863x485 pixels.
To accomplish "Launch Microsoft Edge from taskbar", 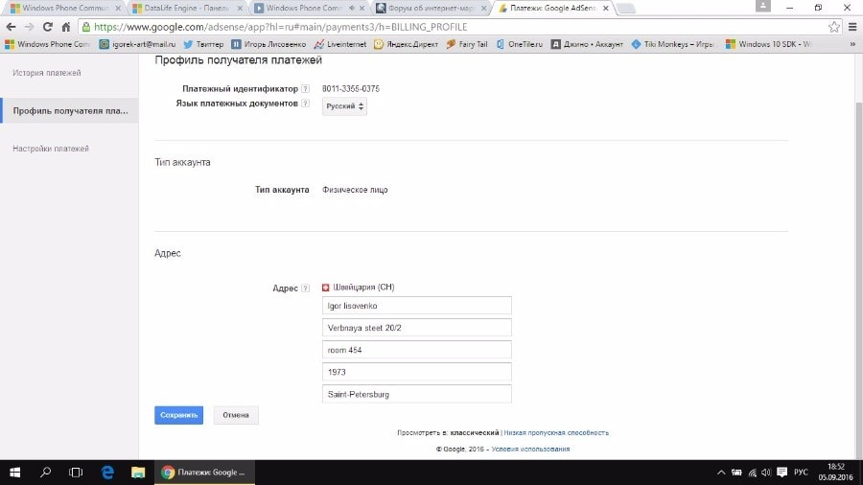I will pyautogui.click(x=107, y=473).
